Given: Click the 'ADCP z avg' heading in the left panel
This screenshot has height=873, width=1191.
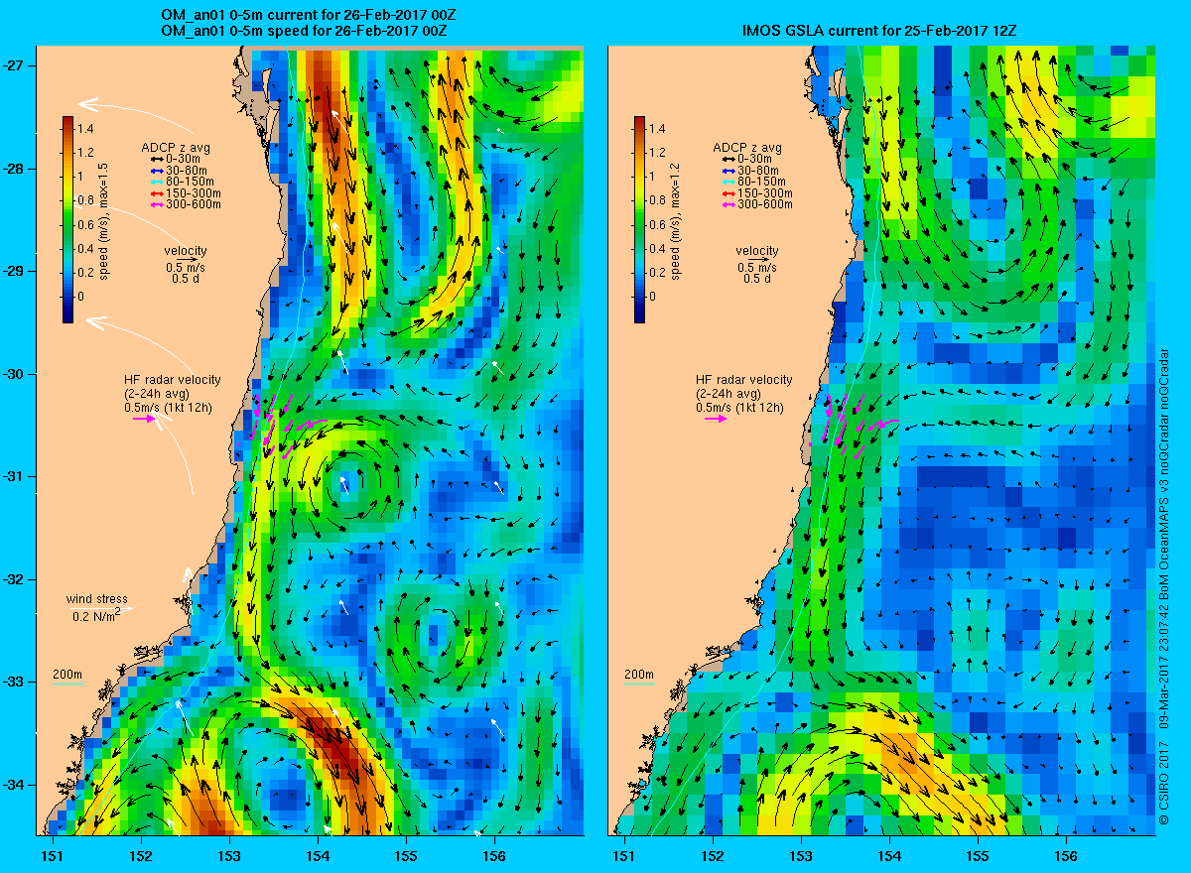Looking at the screenshot, I should click(x=176, y=148).
